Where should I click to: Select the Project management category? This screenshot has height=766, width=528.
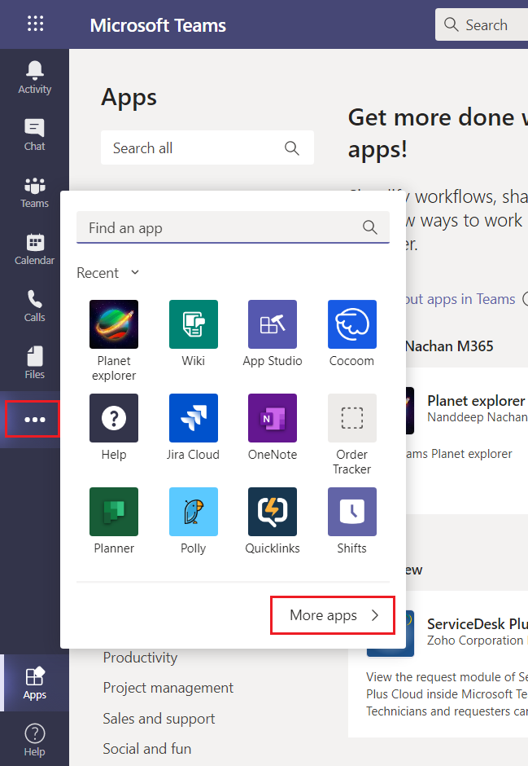click(168, 688)
